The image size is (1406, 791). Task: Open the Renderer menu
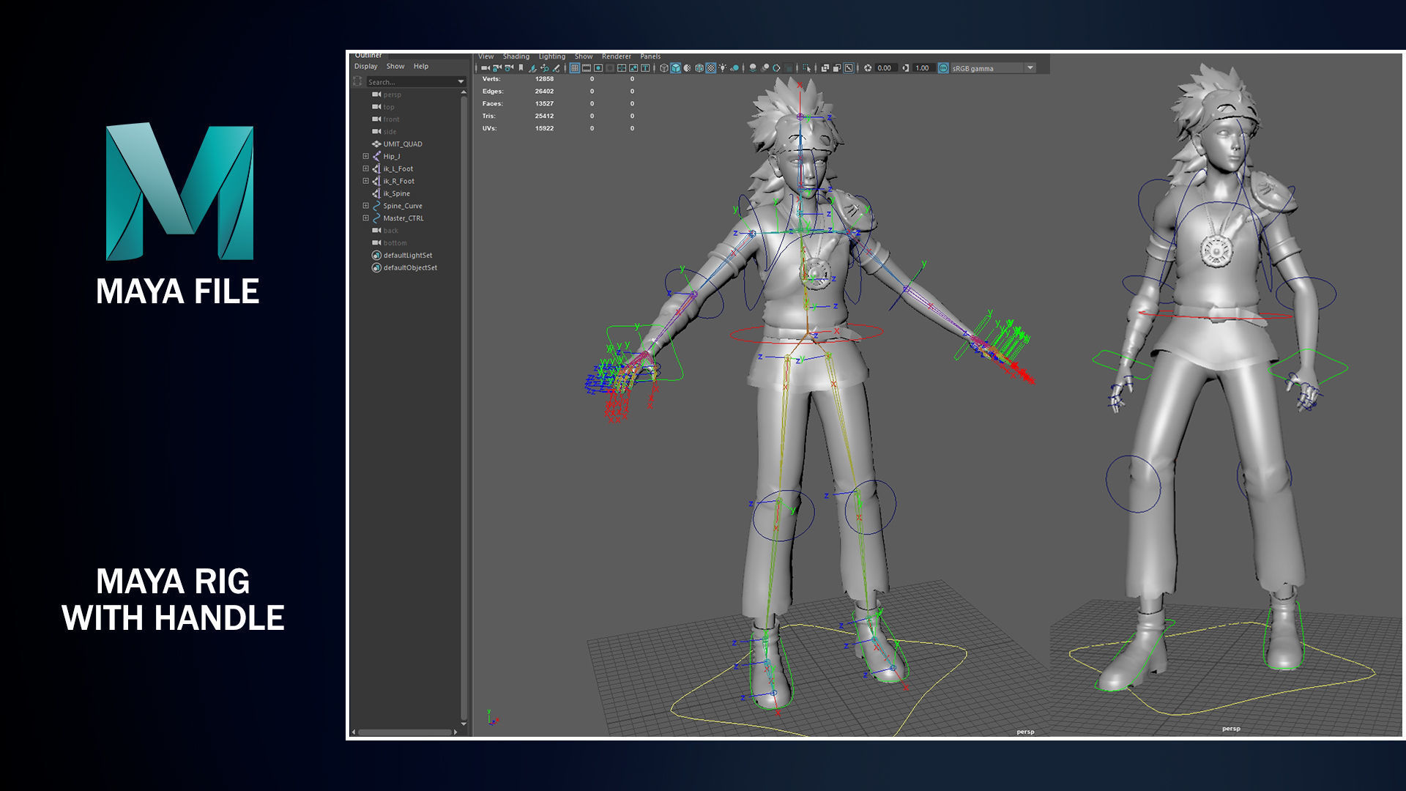click(616, 56)
